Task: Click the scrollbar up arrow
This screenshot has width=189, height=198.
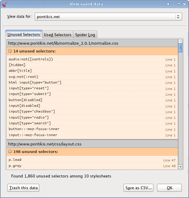Action: coord(180,41)
